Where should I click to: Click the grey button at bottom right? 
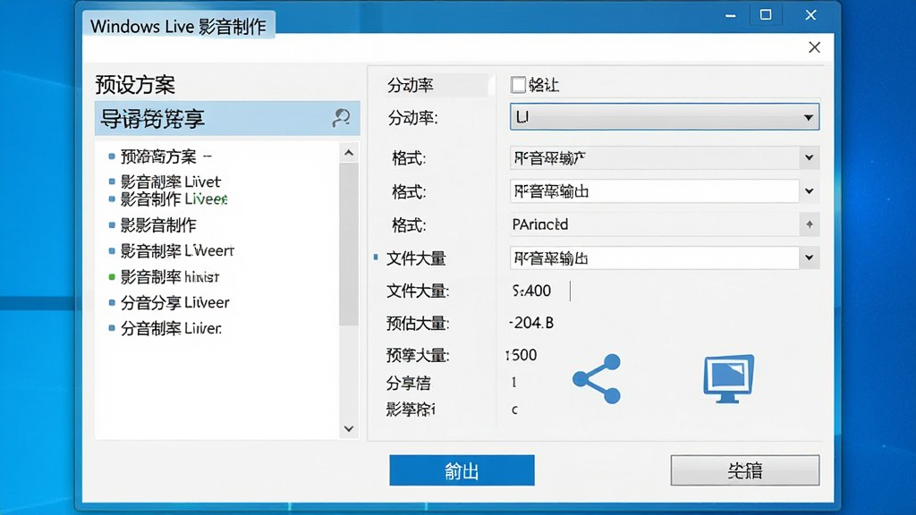745,470
